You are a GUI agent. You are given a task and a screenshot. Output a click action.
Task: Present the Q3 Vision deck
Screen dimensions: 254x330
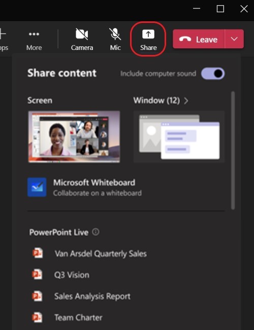pyautogui.click(x=72, y=275)
